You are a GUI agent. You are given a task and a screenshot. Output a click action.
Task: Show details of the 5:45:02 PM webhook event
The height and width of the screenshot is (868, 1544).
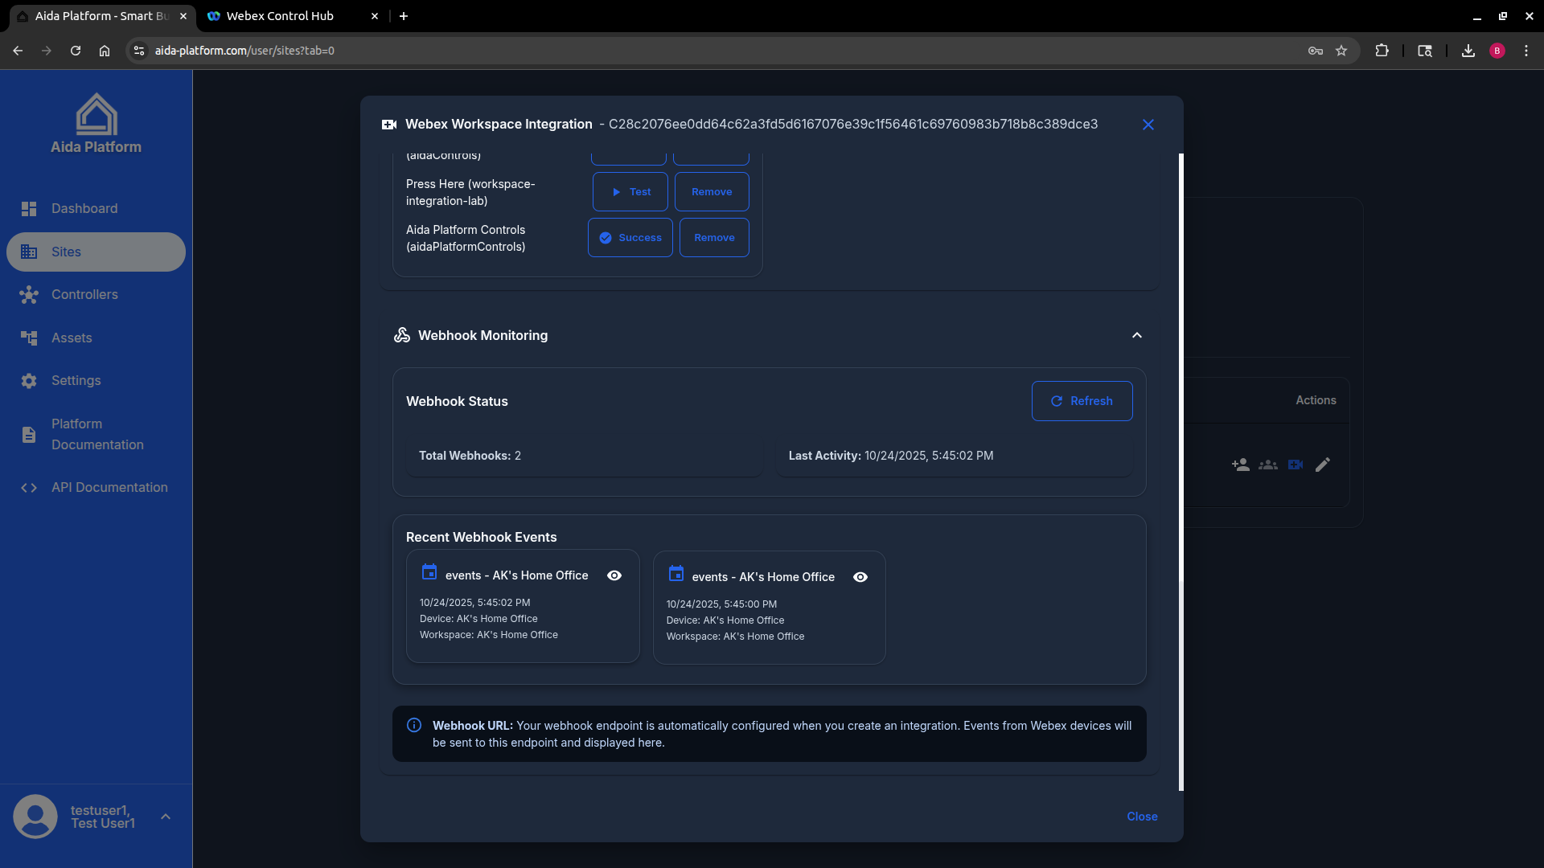[614, 575]
